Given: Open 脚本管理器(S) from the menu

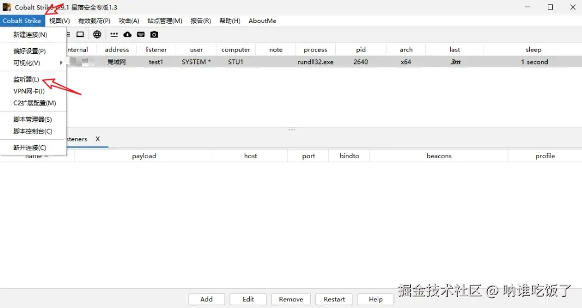Looking at the screenshot, I should point(34,119).
